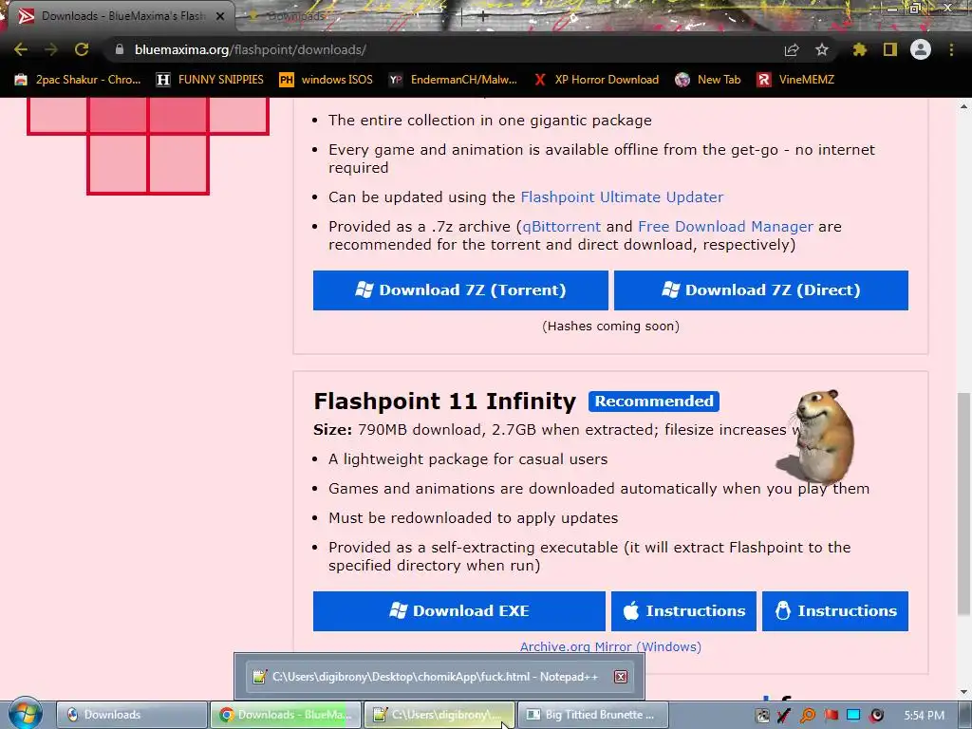
Task: Go forward using the browser forward arrow
Action: click(x=51, y=49)
